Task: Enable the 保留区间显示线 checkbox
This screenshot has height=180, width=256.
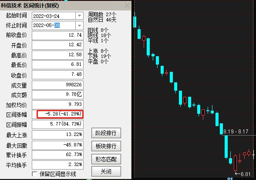Action: click(x=34, y=174)
